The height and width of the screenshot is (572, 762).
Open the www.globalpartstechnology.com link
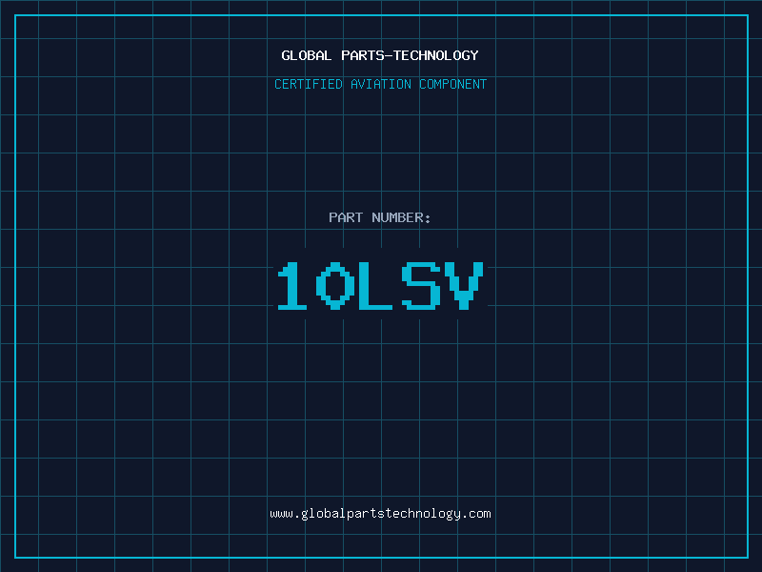click(x=380, y=514)
